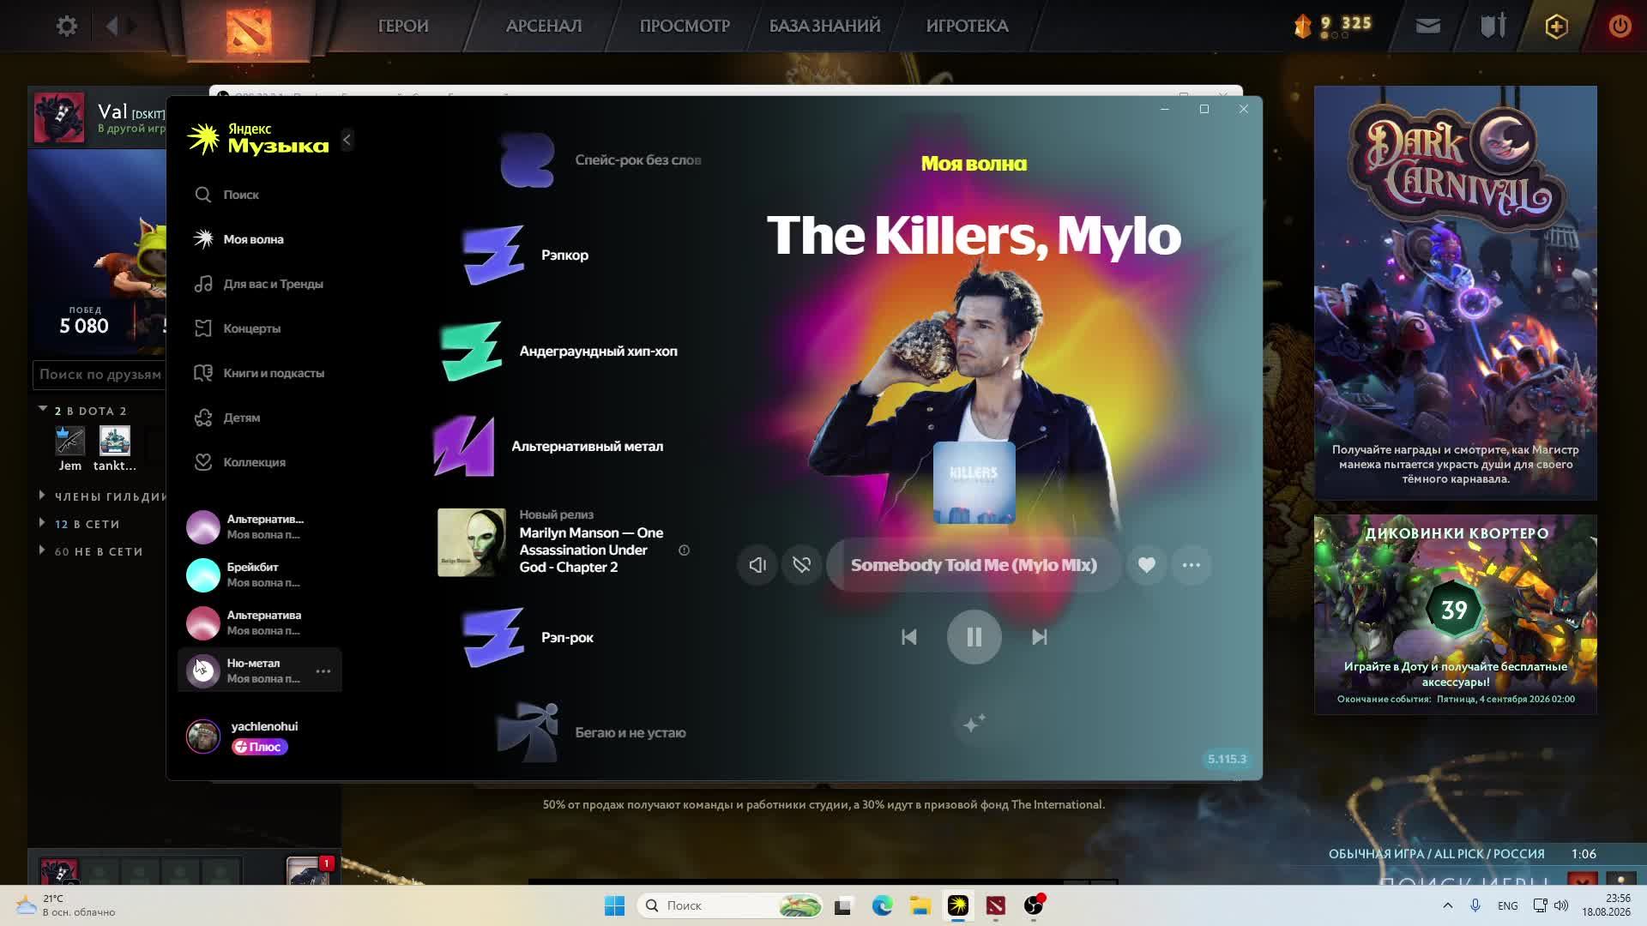Viewport: 1647px width, 926px height.
Task: Open Microsoft Edge from taskbar
Action: click(882, 905)
